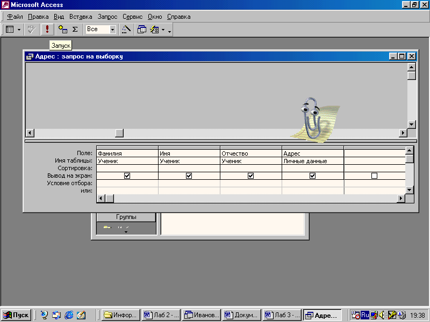
Task: Open the Правка menu
Action: [38, 17]
